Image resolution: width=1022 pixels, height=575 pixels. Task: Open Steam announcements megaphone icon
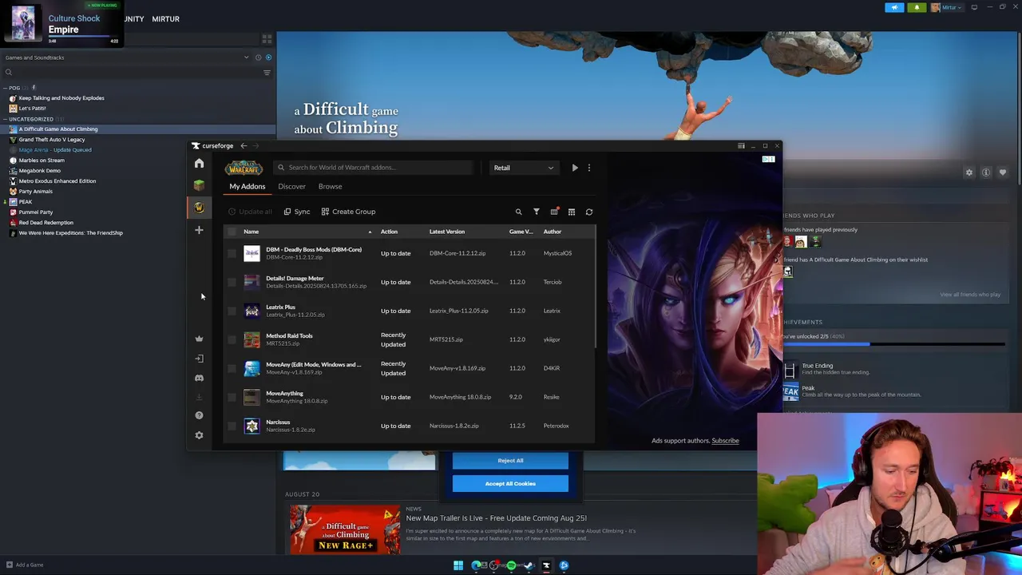coord(894,7)
